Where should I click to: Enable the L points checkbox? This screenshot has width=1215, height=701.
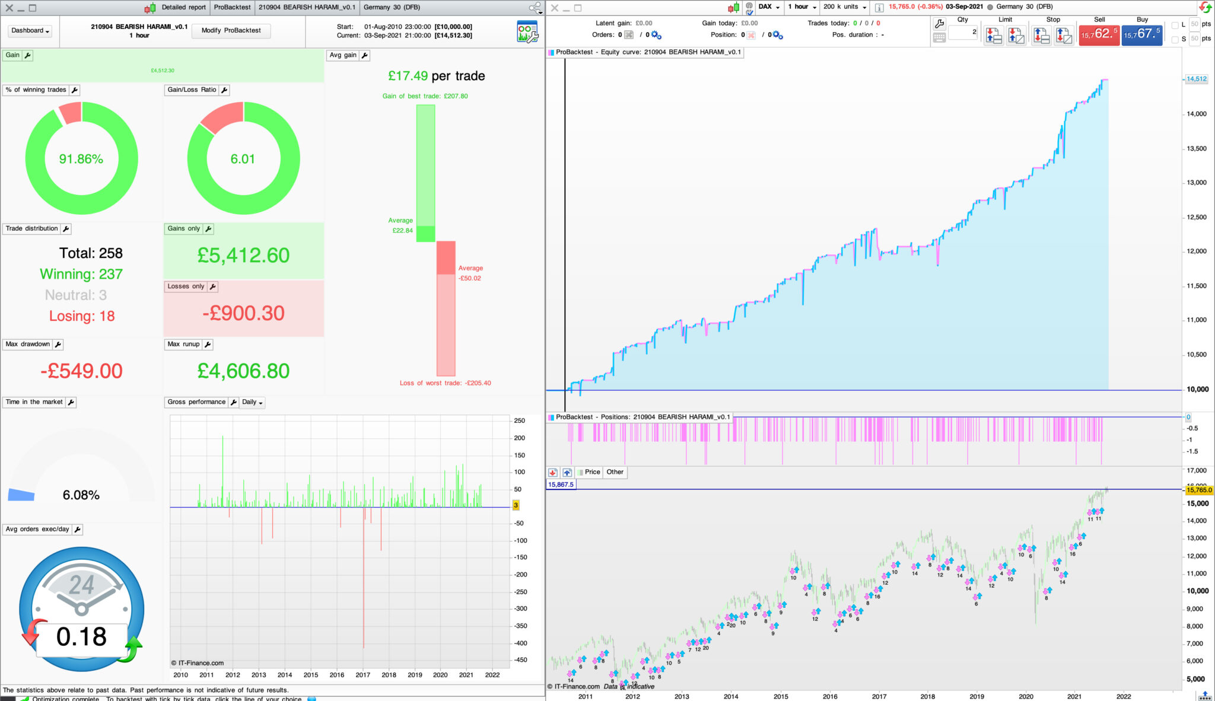tap(1175, 25)
